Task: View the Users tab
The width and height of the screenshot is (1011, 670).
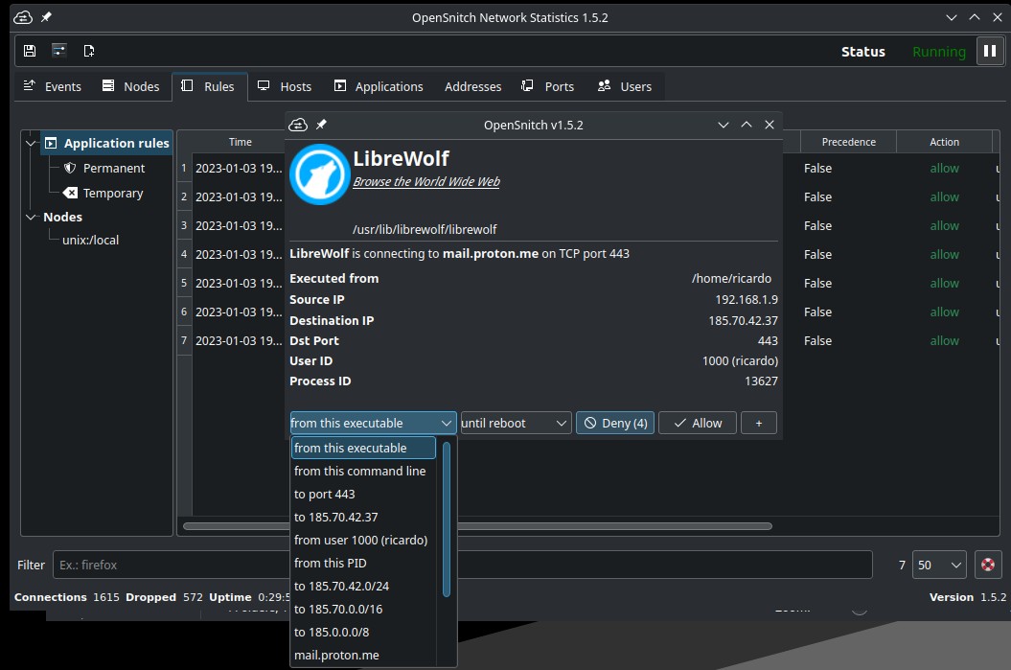Action: [625, 86]
